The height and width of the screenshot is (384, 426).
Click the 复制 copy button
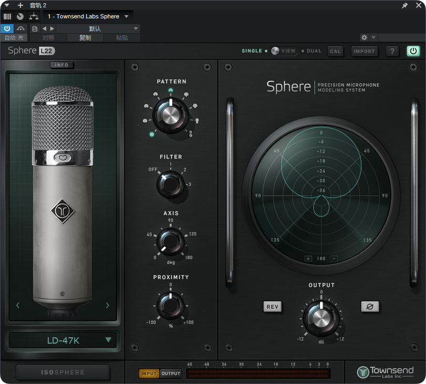coord(85,38)
